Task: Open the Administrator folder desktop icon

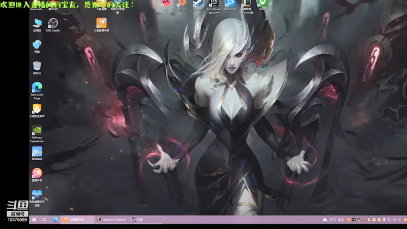Action: 37,6
